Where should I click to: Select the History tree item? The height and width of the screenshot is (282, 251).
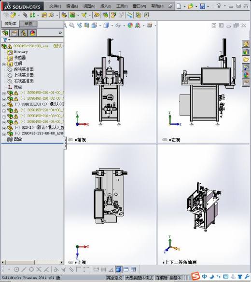[x=21, y=52]
